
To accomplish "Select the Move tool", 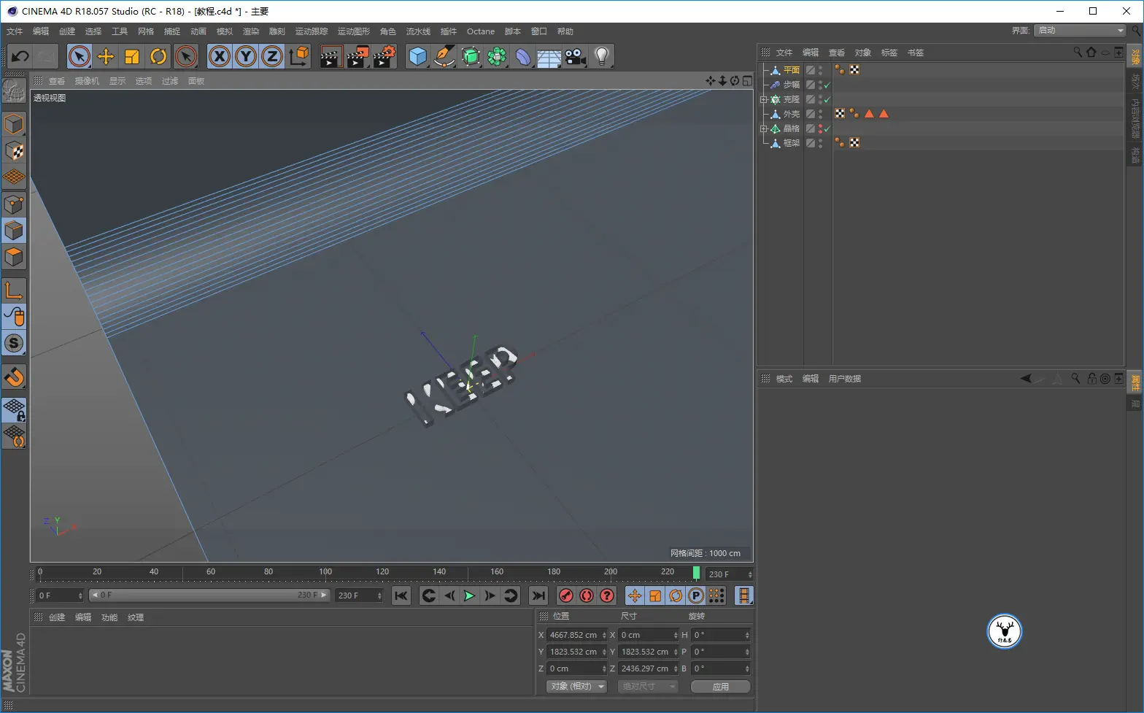I will pos(106,56).
